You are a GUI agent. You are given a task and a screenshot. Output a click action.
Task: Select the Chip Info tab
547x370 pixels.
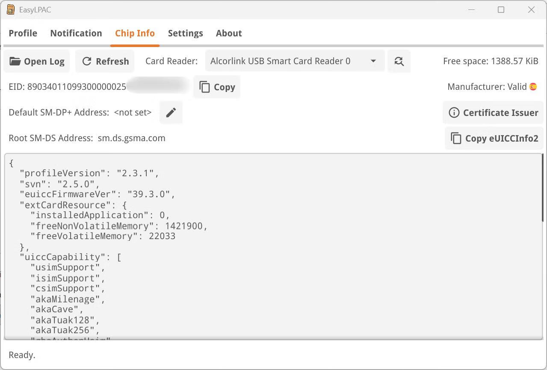pos(135,33)
